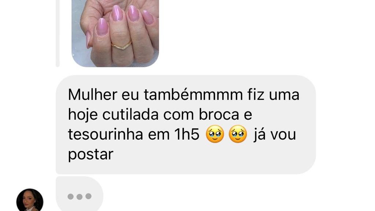Tap the middle dot of typing indicator
This screenshot has height=211, width=375.
coord(79,196)
